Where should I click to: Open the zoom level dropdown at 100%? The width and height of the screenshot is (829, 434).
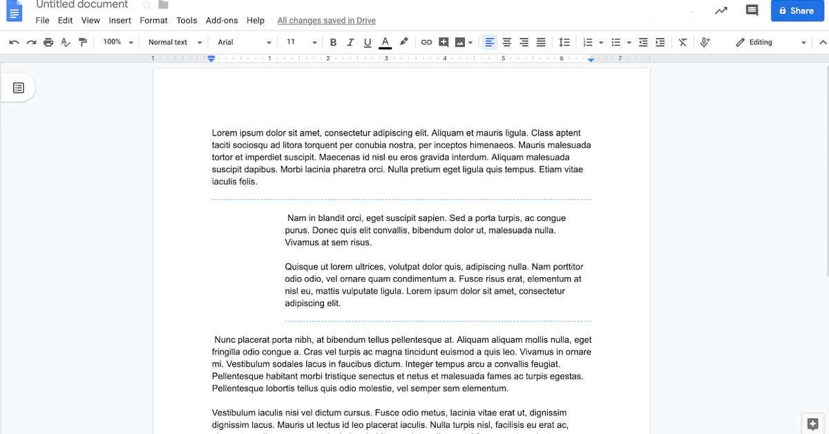coord(118,42)
